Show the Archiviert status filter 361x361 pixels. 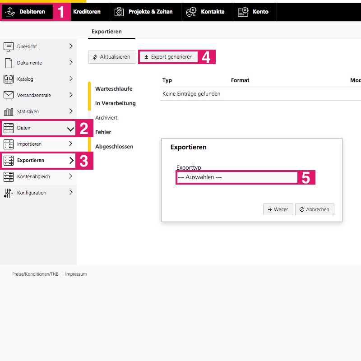[106, 118]
